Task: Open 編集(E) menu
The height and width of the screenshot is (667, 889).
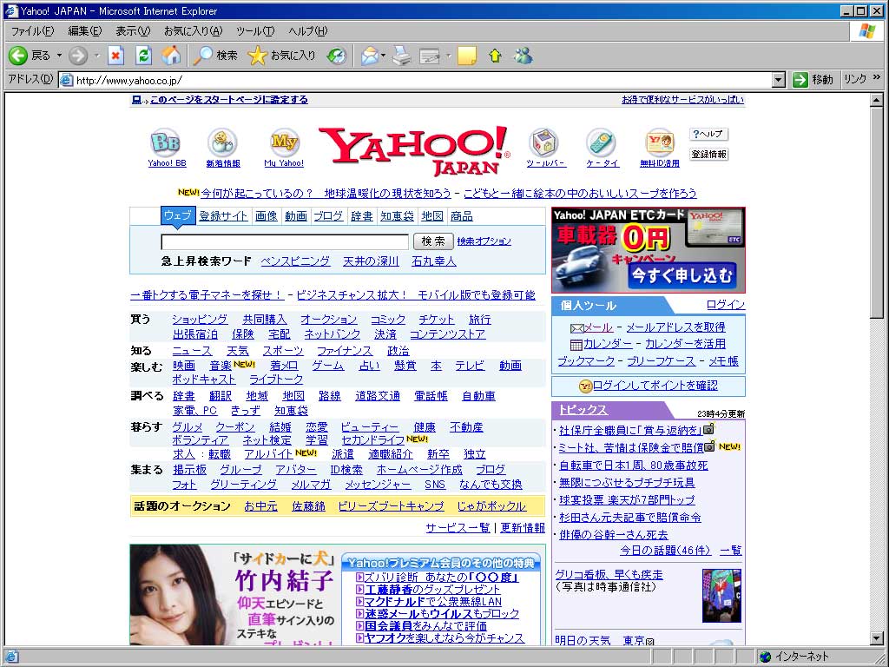Action: pos(84,30)
